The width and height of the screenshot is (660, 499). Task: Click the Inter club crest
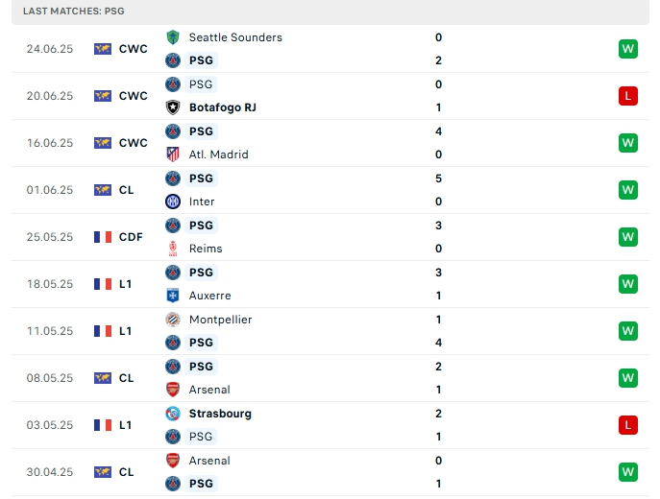point(173,202)
